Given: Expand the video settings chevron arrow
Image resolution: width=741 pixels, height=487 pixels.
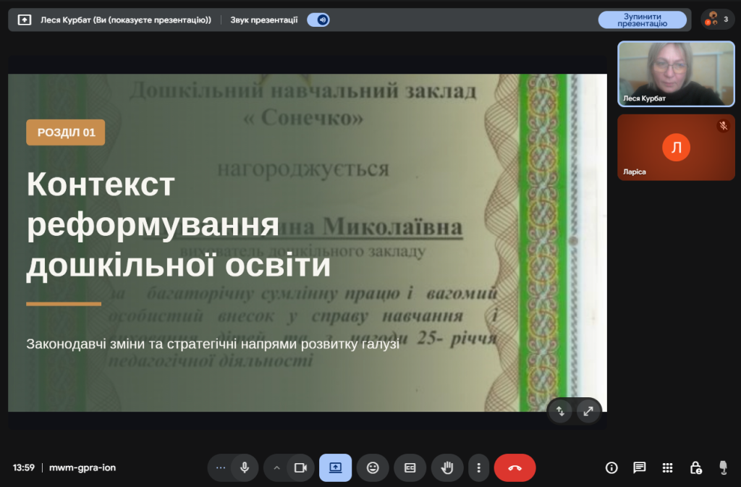Looking at the screenshot, I should (x=276, y=467).
